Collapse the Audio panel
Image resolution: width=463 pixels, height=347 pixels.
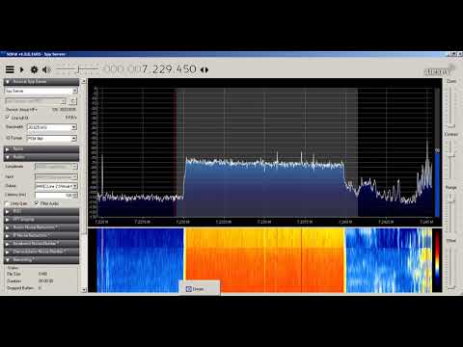click(x=41, y=157)
